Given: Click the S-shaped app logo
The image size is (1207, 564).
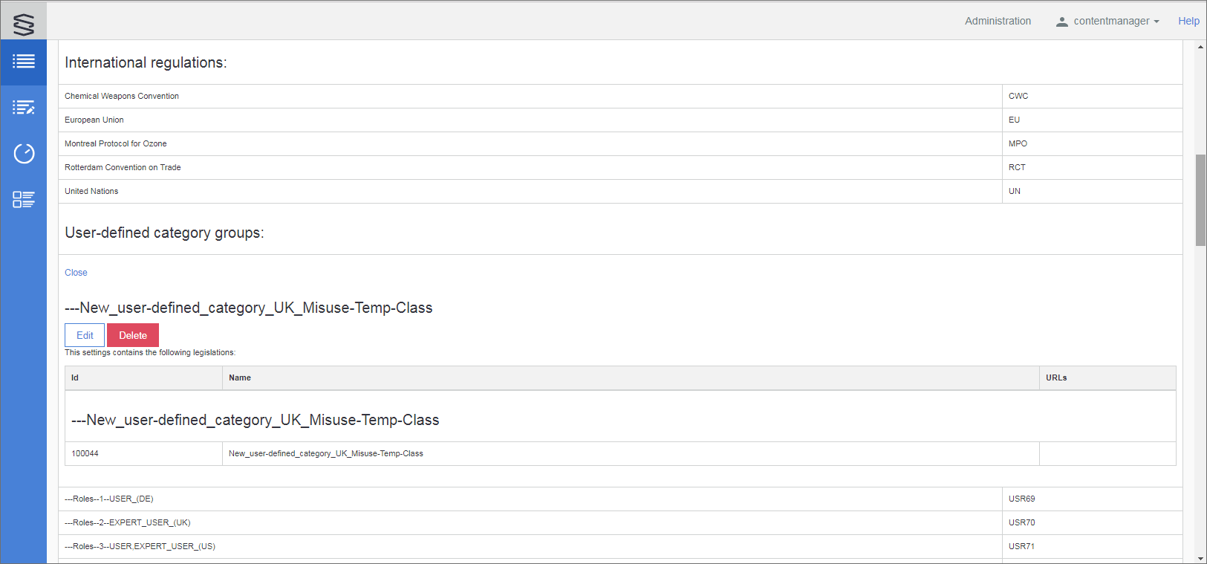Looking at the screenshot, I should point(24,24).
